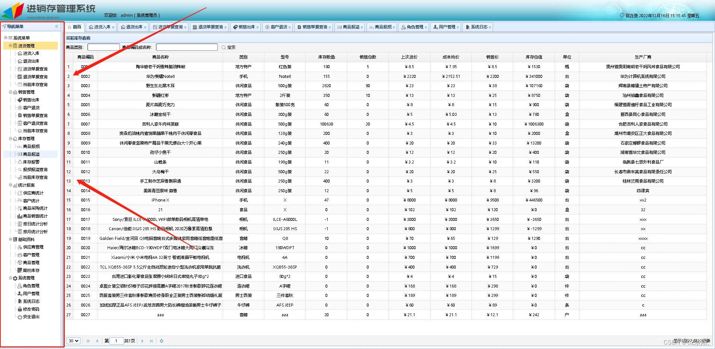
Task: Click the 搜索 search button
Action: click(229, 47)
